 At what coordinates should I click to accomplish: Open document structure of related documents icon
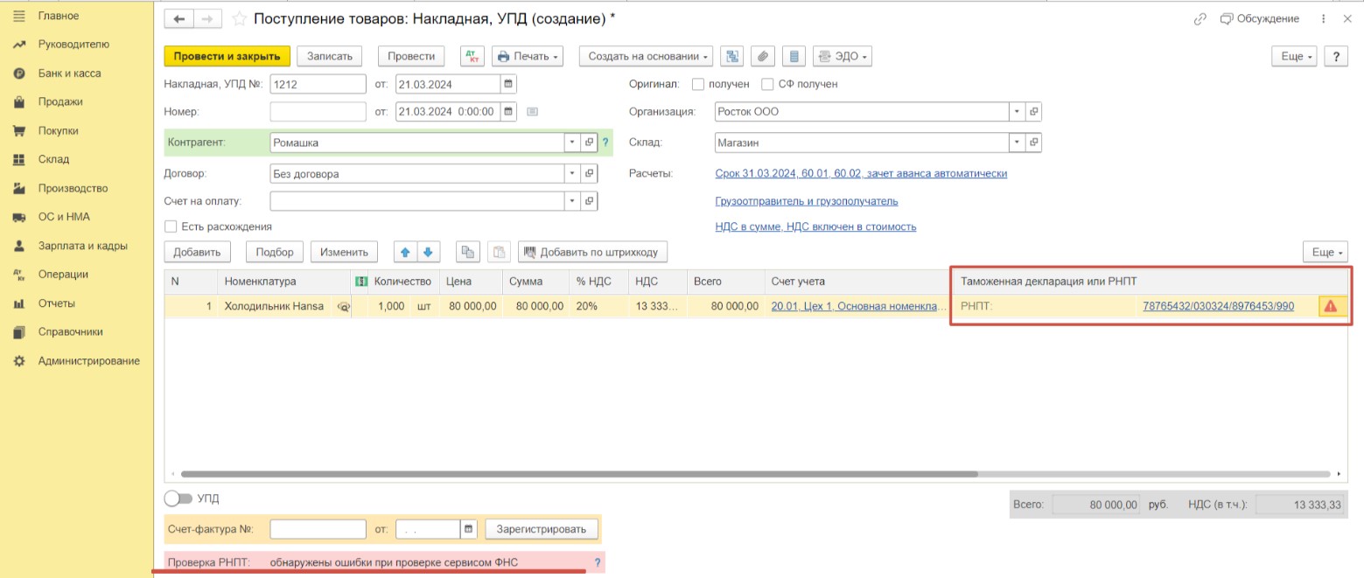pos(733,56)
